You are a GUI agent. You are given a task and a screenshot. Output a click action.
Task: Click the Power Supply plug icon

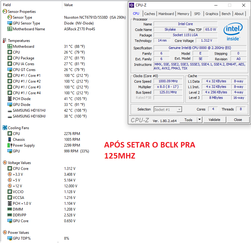pyautogui.click(x=10, y=145)
